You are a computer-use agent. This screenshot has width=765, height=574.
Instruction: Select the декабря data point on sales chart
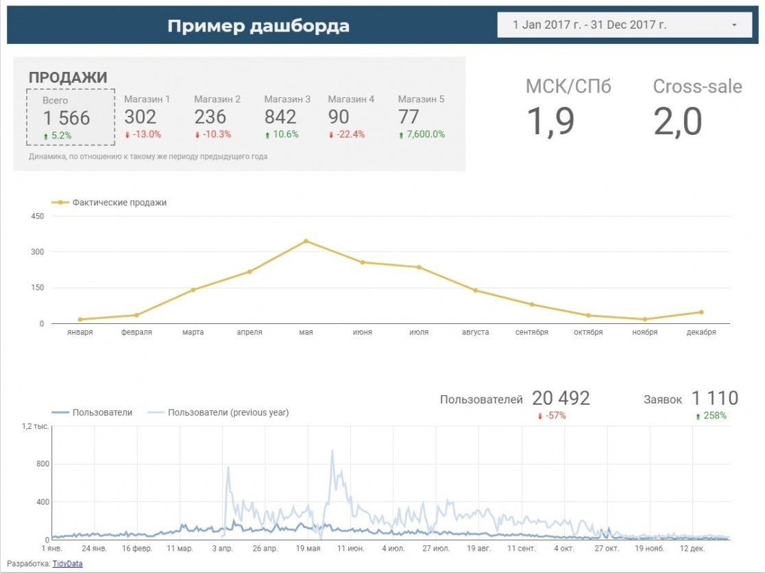701,312
